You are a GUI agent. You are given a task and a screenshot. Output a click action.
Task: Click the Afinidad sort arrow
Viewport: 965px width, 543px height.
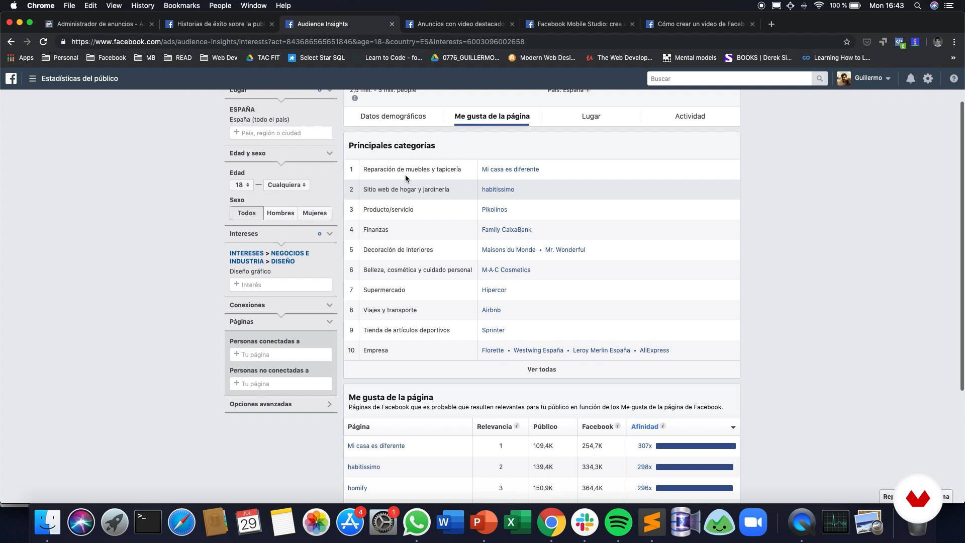733,427
